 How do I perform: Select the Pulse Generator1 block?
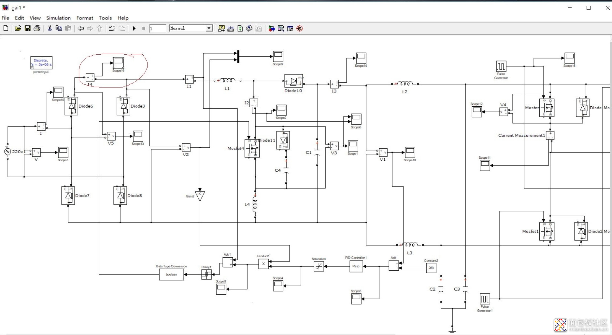[x=485, y=299]
